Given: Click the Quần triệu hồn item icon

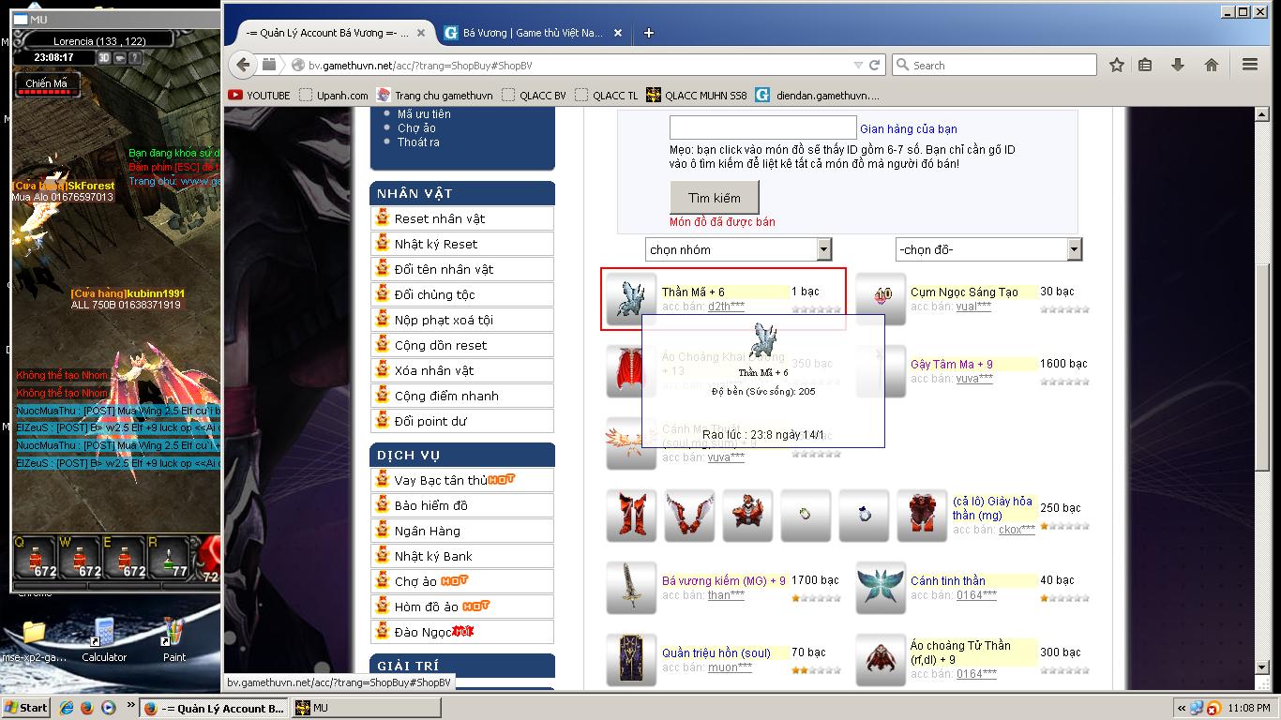Looking at the screenshot, I should [x=631, y=660].
